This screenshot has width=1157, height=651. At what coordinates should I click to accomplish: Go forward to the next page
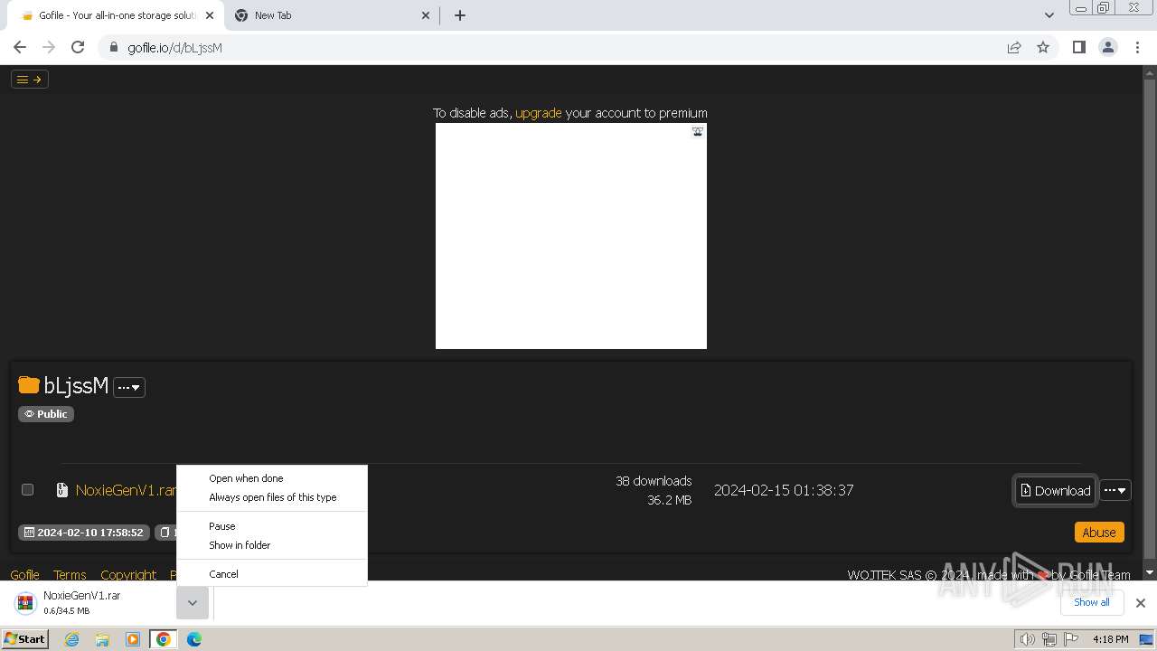click(49, 47)
